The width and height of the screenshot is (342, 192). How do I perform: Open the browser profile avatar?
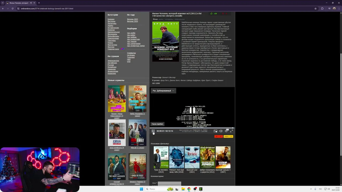coord(334,9)
